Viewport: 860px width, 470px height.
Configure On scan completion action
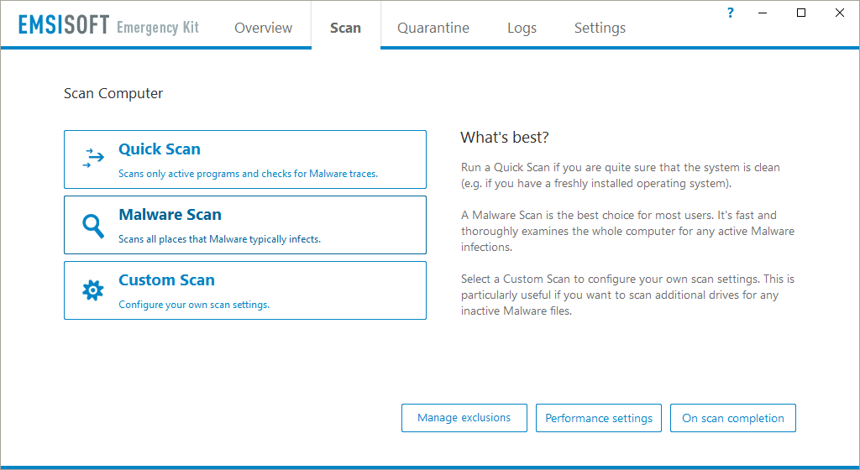pos(732,418)
